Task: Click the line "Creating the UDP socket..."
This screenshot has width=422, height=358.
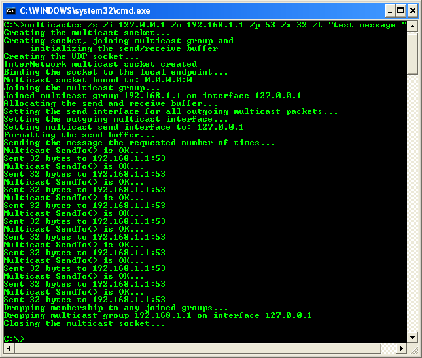Action: tap(71, 56)
